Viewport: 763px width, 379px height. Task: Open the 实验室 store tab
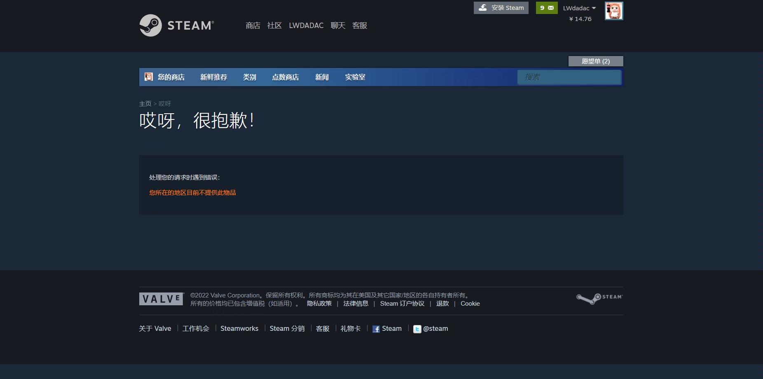(355, 77)
